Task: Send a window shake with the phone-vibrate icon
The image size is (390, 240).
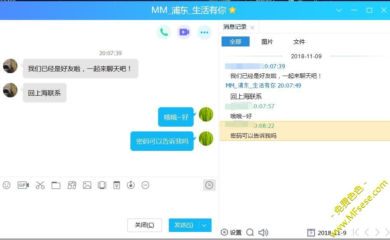Action: click(102, 185)
